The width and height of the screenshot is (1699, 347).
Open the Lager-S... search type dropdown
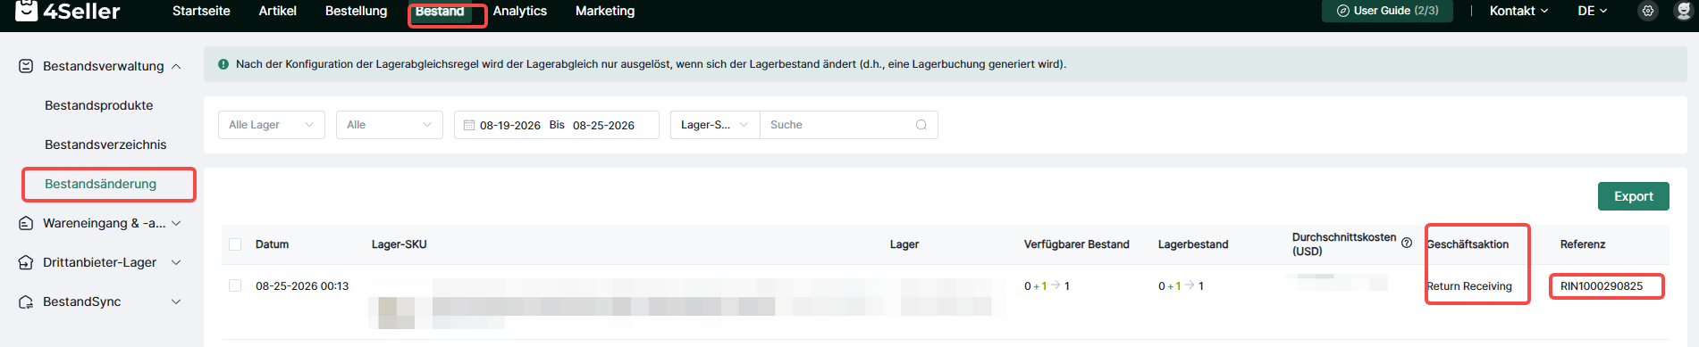715,125
